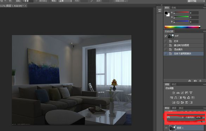Add a Color Lookup adjustment (grid icon)
The image size is (206, 131).
(x=193, y=97)
